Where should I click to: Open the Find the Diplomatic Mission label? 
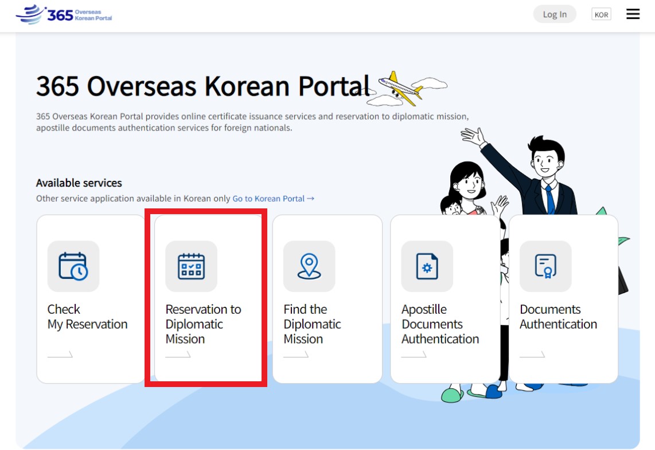312,324
